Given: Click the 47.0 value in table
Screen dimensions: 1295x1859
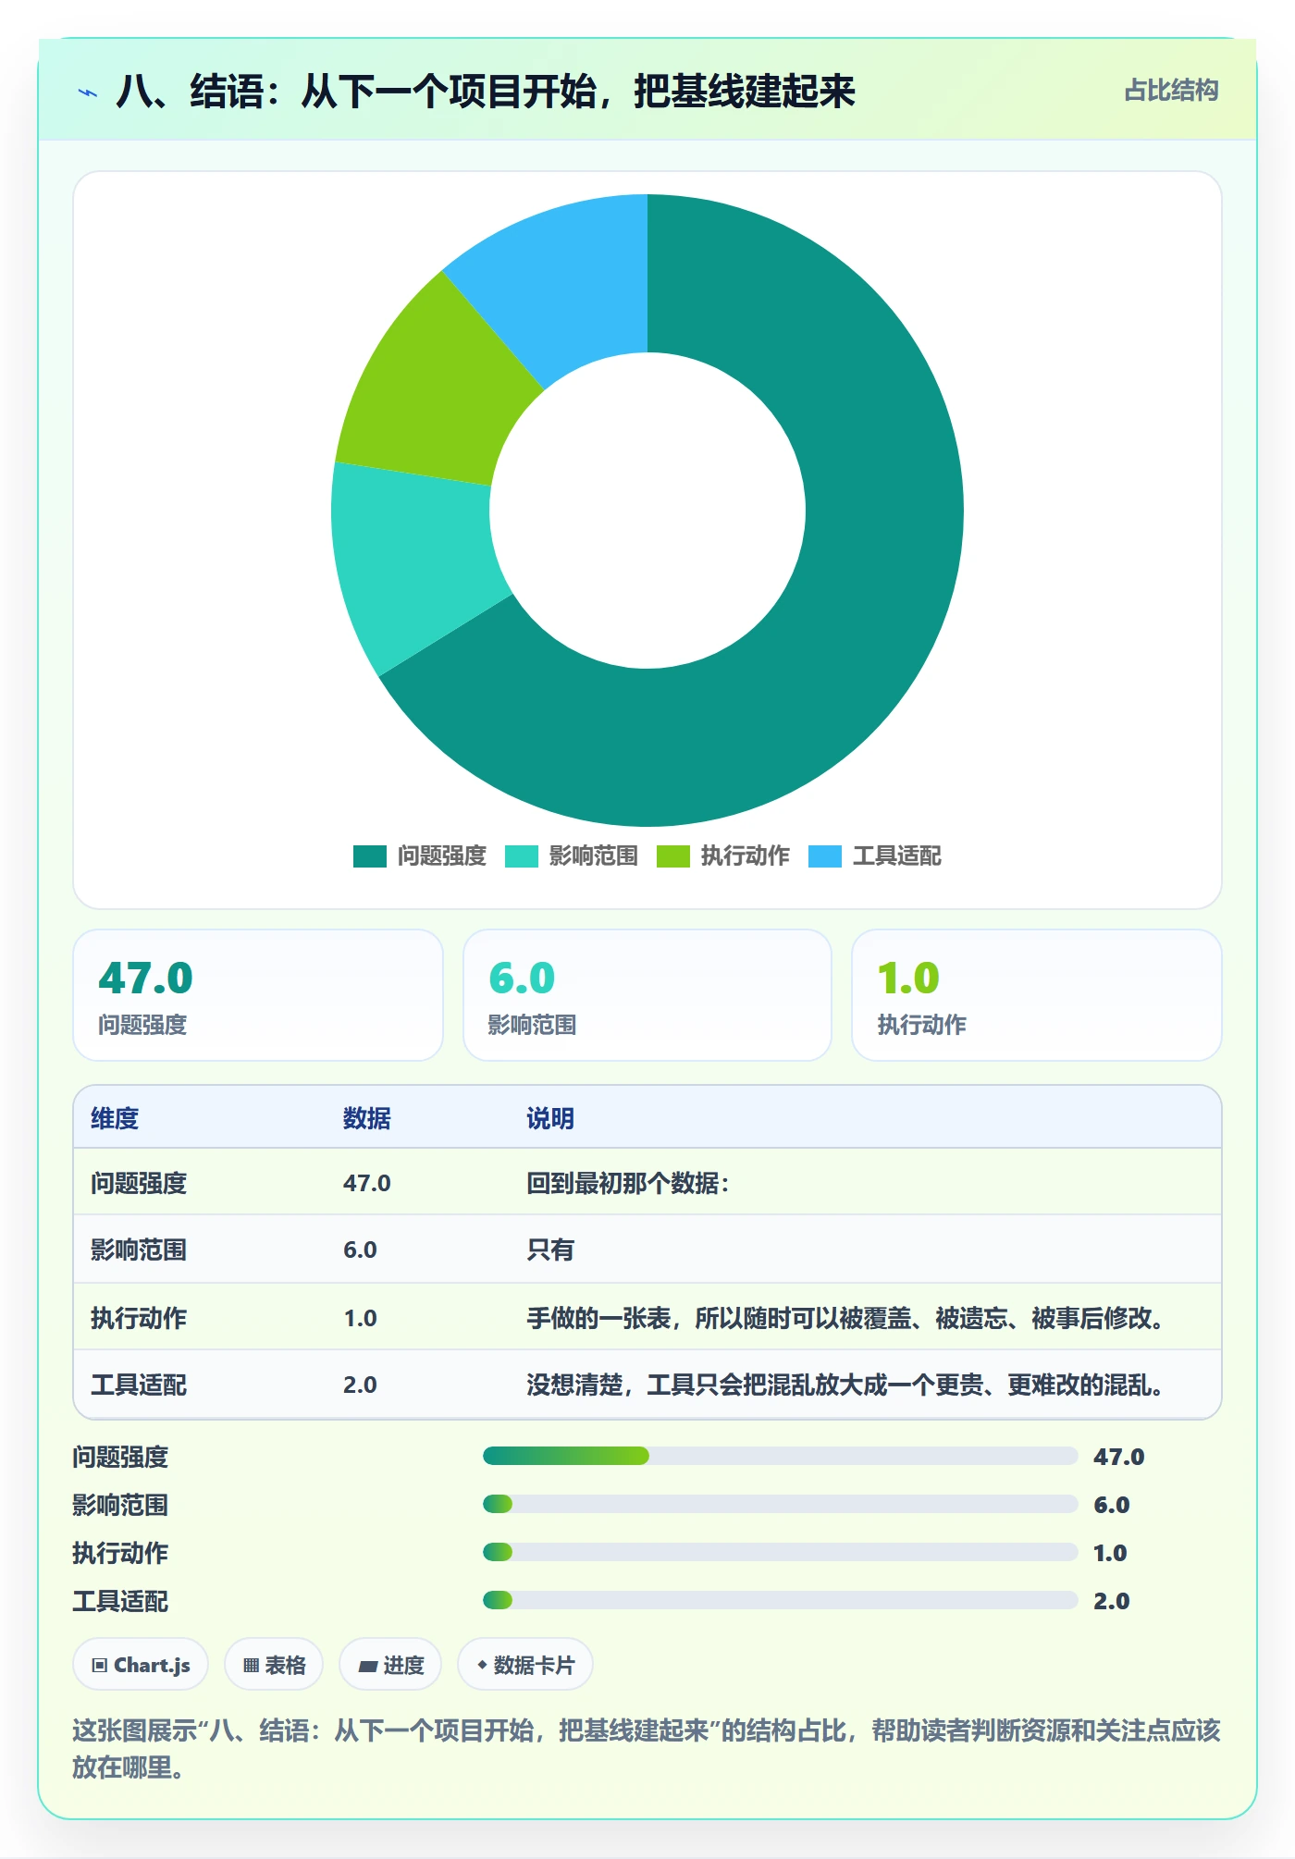Looking at the screenshot, I should pos(367,1183).
